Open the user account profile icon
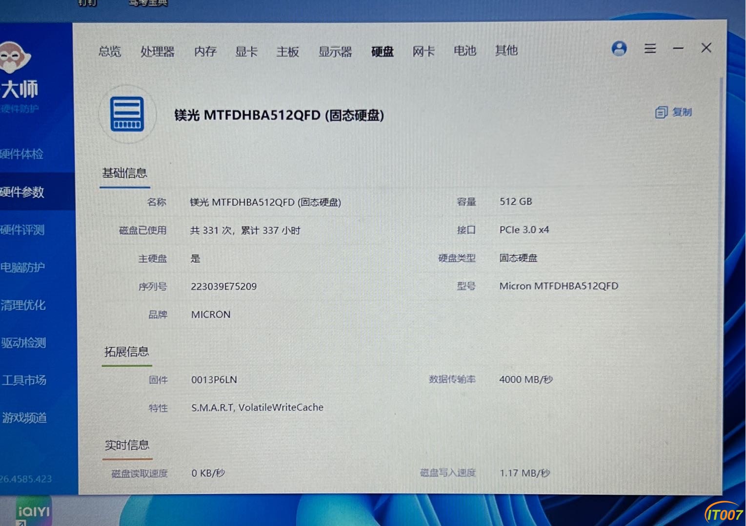Screen dimensions: 746x526 pyautogui.click(x=619, y=48)
